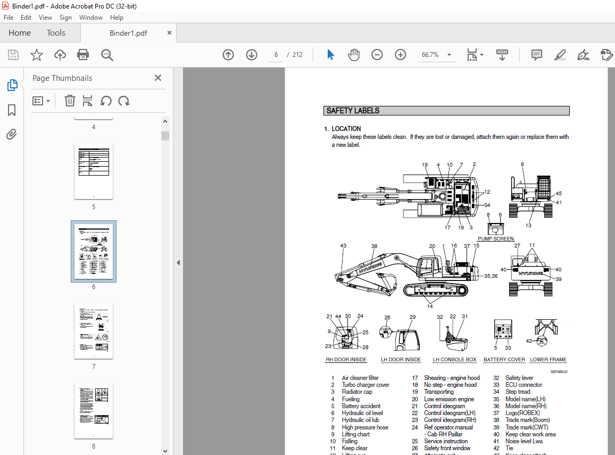Image resolution: width=615 pixels, height=455 pixels.
Task: Click the 'Shearing - engine hood' entry
Action: (x=452, y=378)
